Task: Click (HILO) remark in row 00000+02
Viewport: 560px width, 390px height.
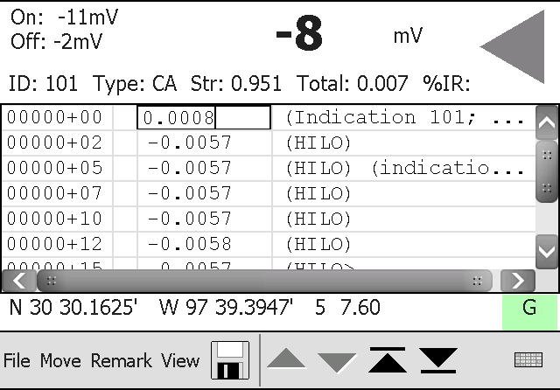Action: pos(404,143)
